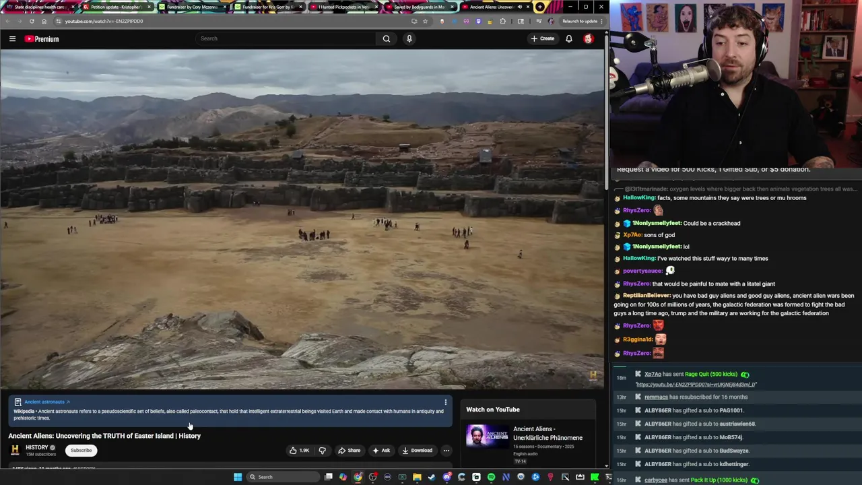Click R3ggina1d username in chat
Viewport: 862px width, 485px height.
tap(638, 339)
